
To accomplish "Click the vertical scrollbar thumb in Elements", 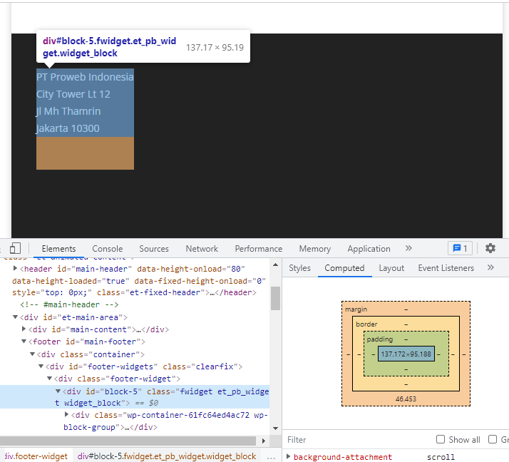I will pyautogui.click(x=275, y=298).
